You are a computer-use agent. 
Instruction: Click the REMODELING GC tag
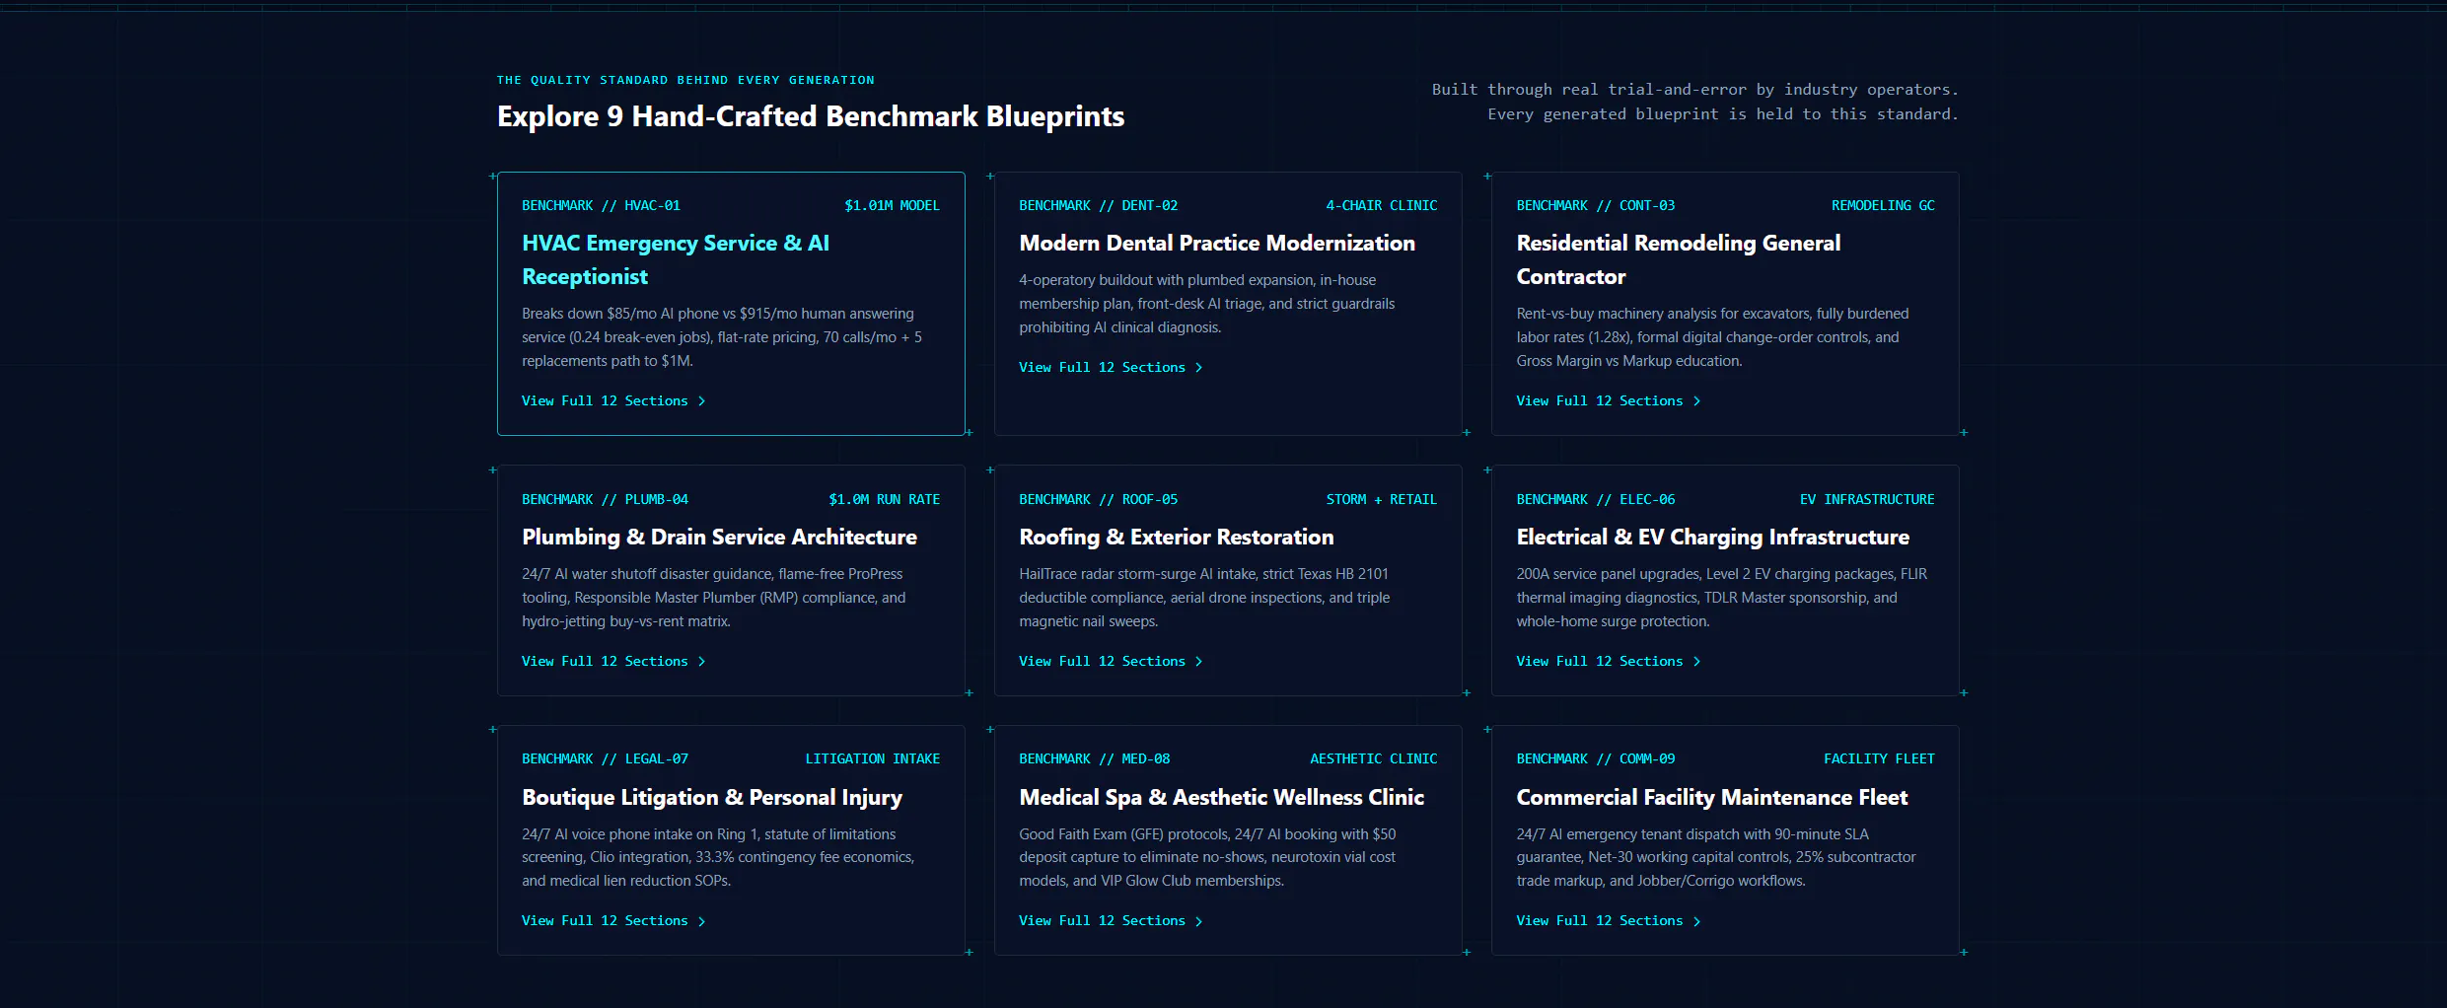(x=1883, y=206)
